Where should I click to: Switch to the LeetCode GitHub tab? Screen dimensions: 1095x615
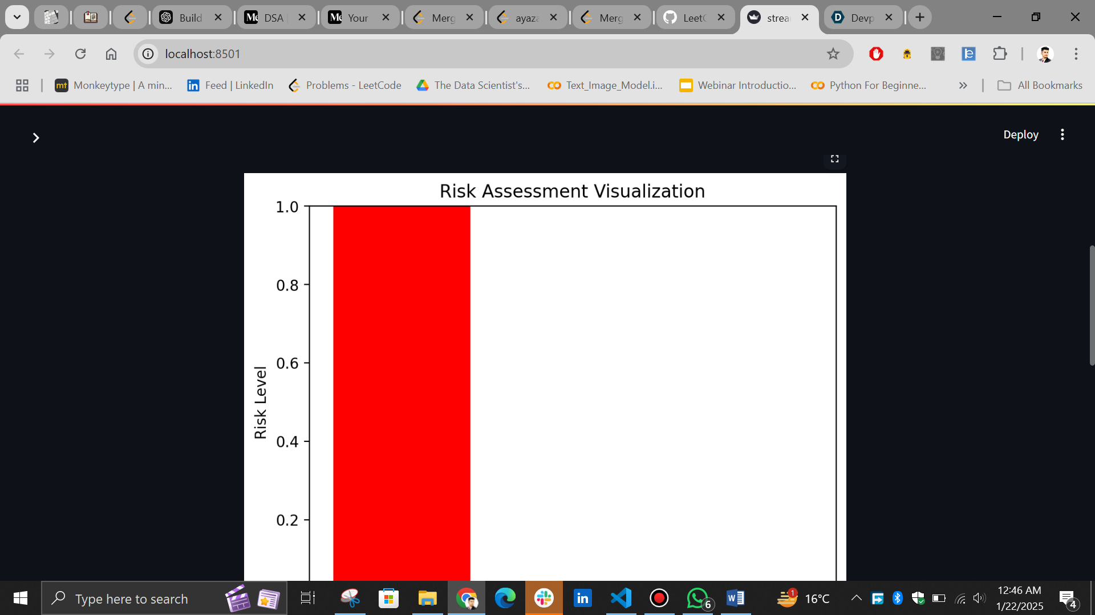coord(687,17)
